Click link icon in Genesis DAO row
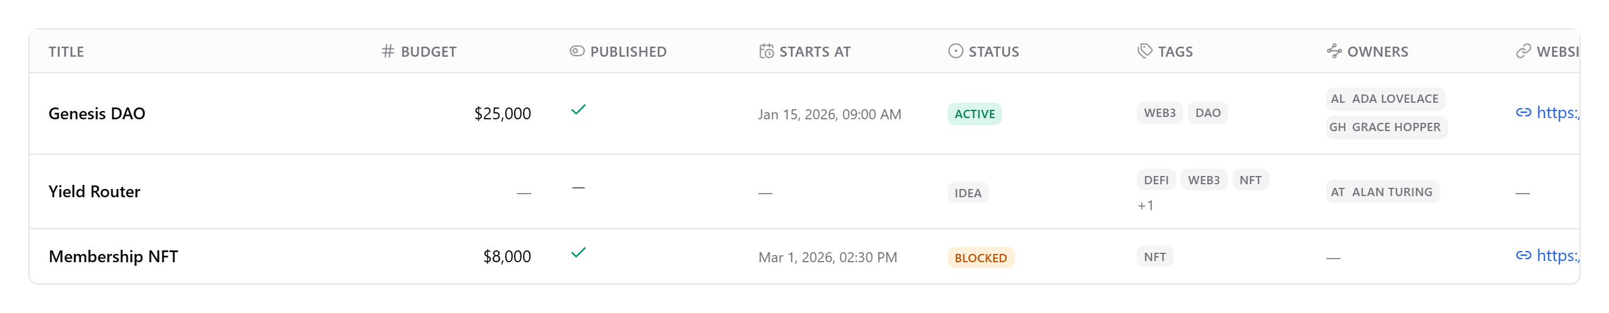 1523,112
